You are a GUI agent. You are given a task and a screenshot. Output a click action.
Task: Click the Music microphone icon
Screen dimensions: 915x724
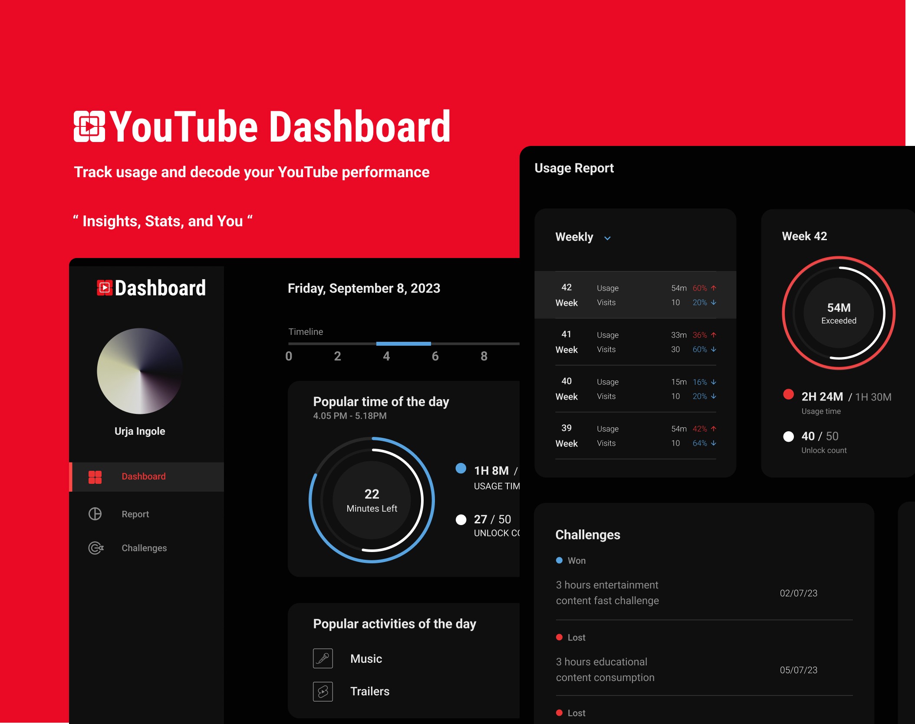click(x=323, y=658)
